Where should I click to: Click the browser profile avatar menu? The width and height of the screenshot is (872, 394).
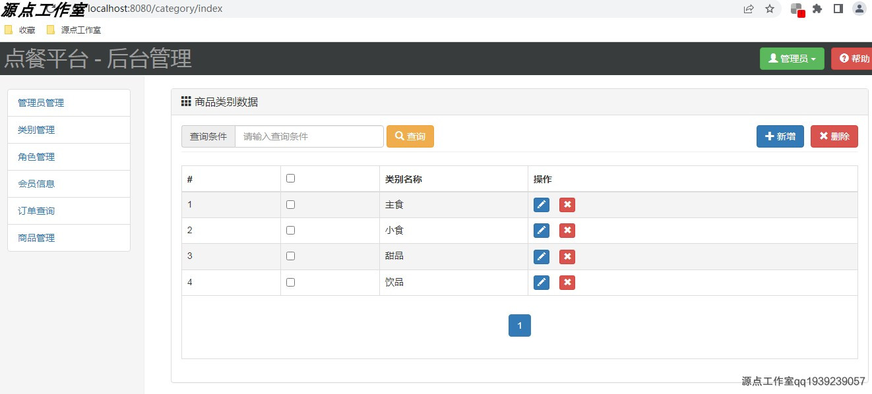[x=858, y=9]
